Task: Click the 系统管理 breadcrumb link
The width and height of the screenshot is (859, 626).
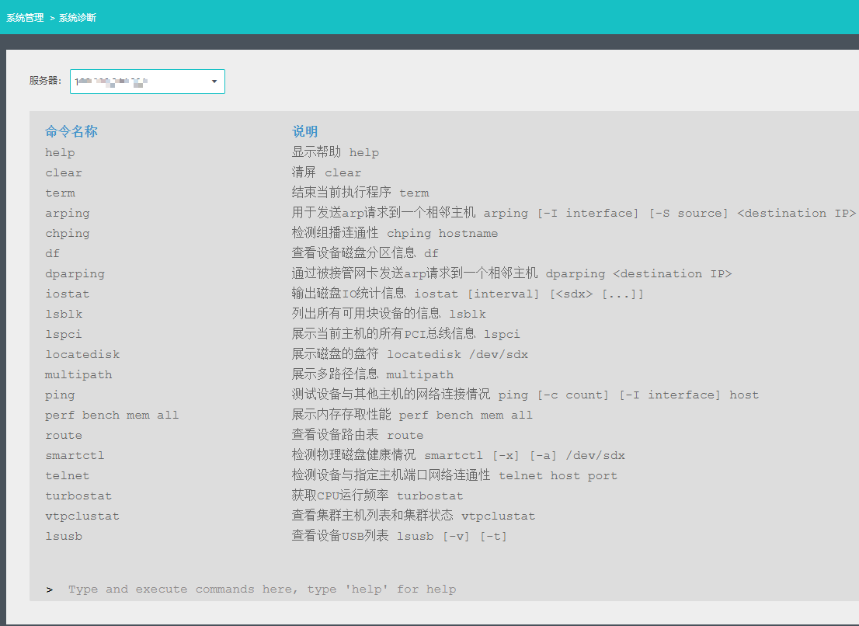Action: click(25, 17)
